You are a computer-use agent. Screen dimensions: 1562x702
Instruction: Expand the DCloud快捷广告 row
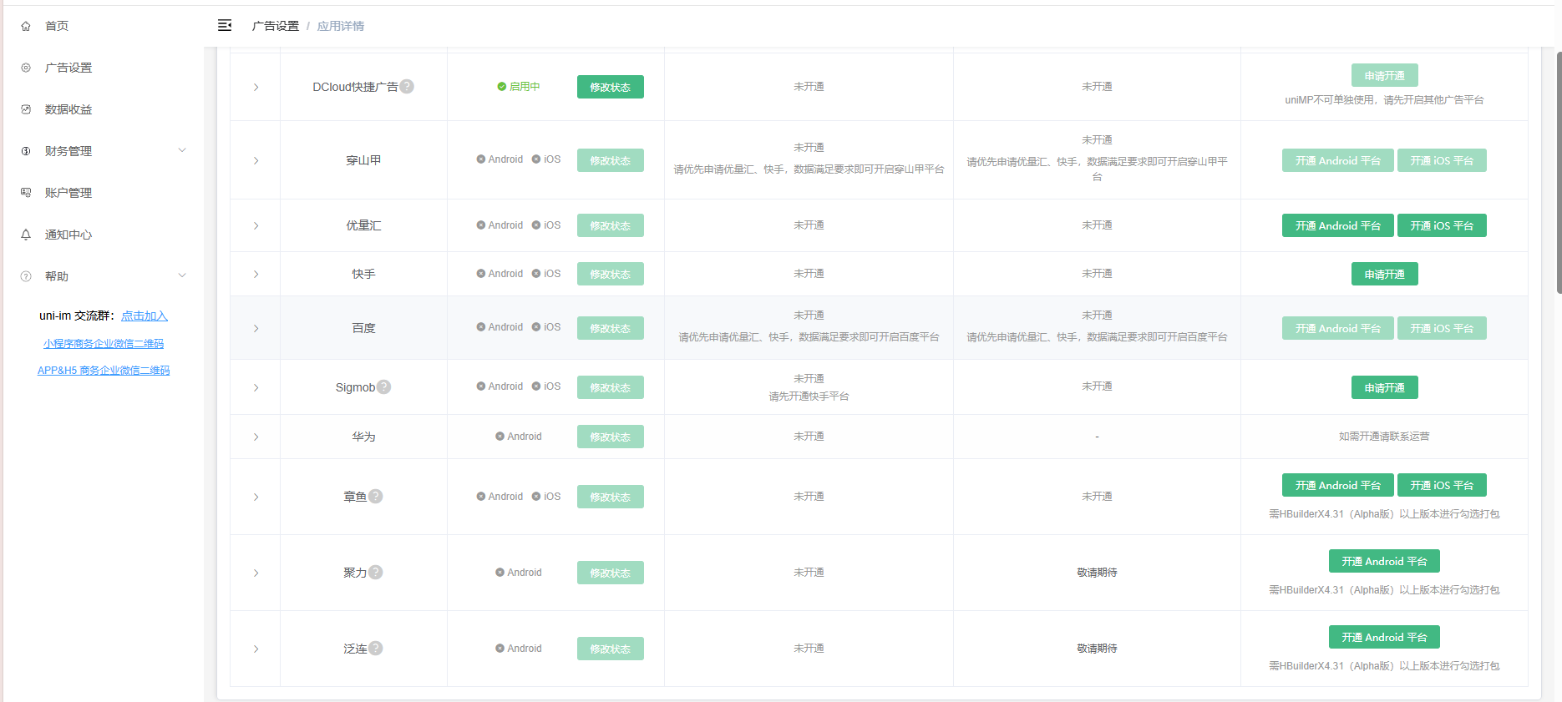point(256,87)
